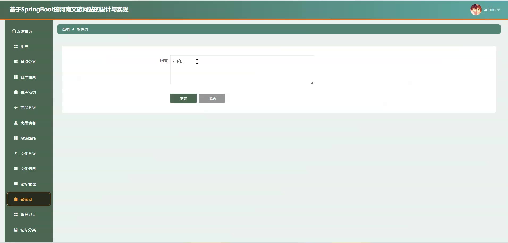Expand the admin dropdown arrow
This screenshot has width=508, height=243.
(499, 10)
